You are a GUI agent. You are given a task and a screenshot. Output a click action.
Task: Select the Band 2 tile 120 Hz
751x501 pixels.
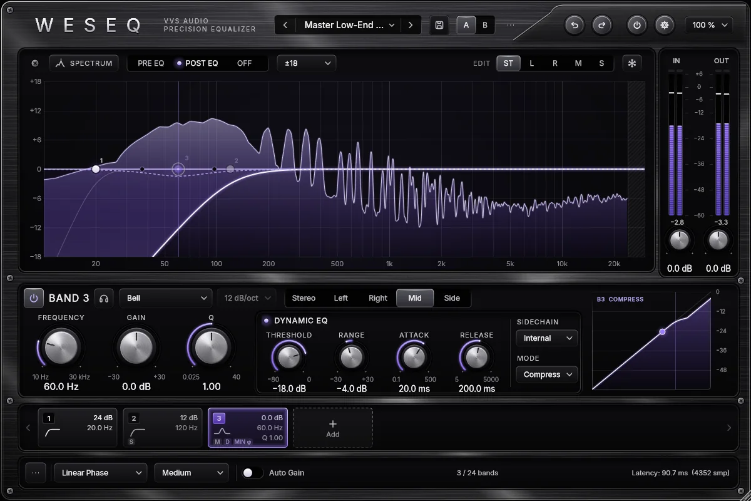[163, 428]
